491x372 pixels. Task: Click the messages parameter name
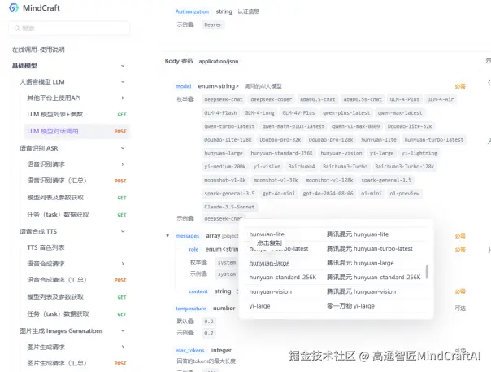(x=187, y=236)
